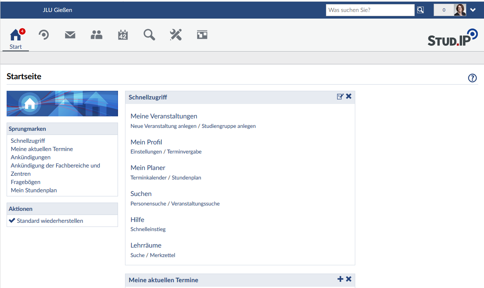
Task: Edit the Schnellzugriff widget
Action: click(340, 97)
